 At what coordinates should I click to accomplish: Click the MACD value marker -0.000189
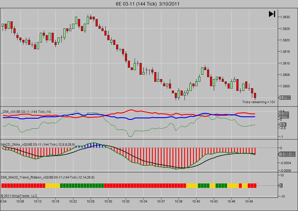click(x=287, y=155)
